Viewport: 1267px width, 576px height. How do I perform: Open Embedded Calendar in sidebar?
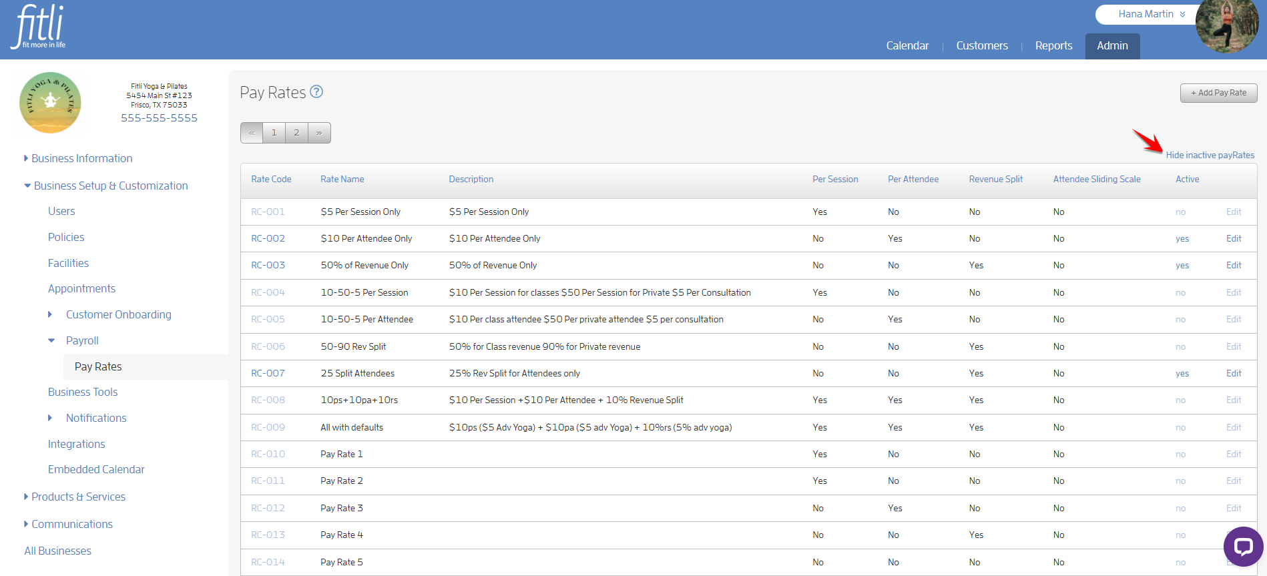pos(96,469)
